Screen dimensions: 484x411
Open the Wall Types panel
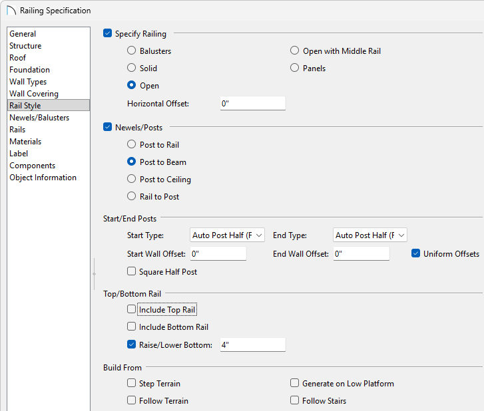coord(49,82)
